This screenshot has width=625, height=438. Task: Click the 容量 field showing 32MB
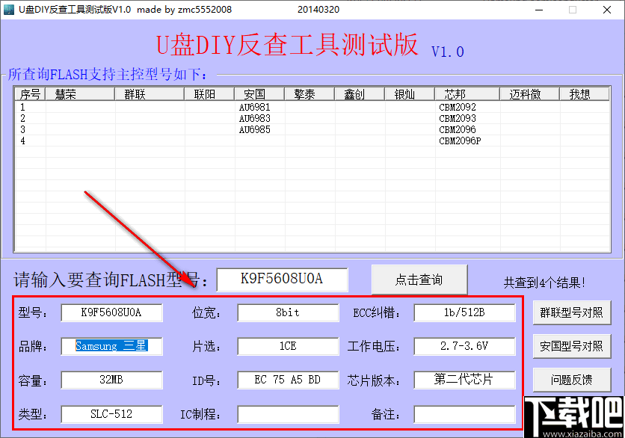click(111, 380)
